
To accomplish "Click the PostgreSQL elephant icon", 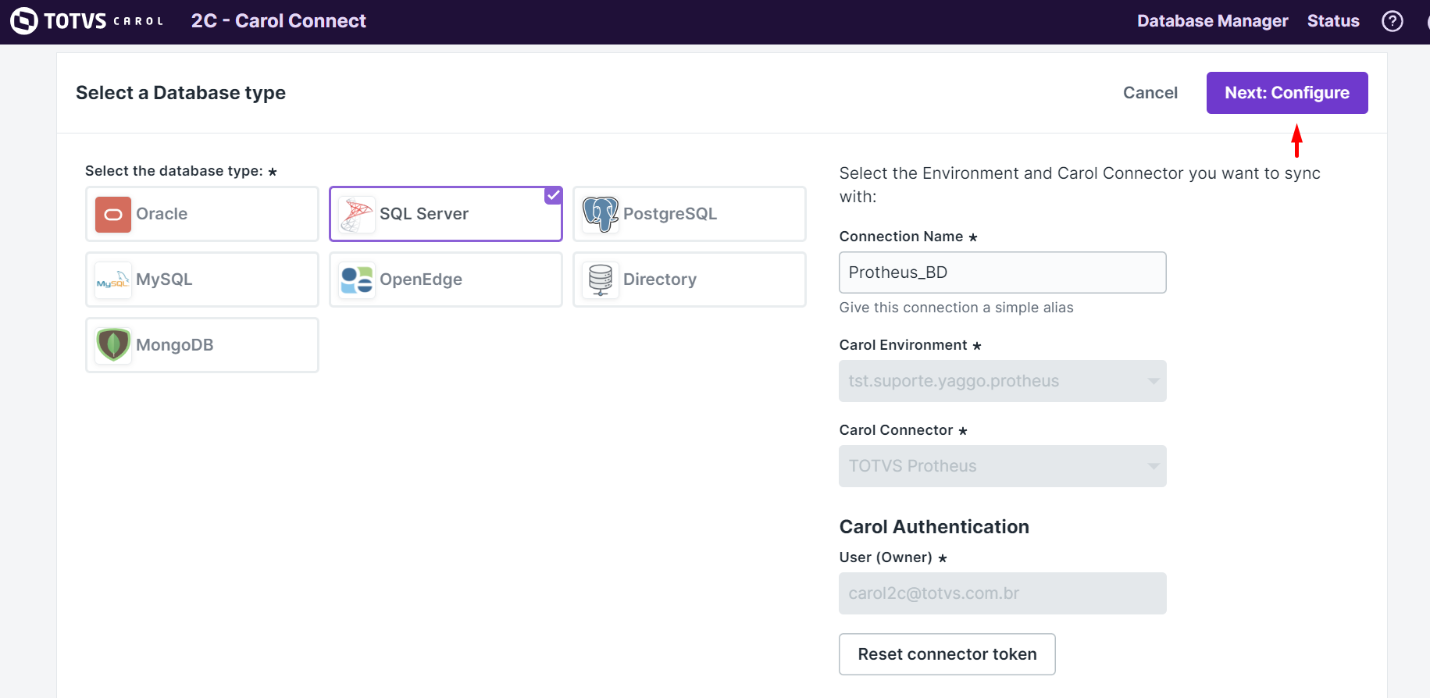I will pos(601,214).
